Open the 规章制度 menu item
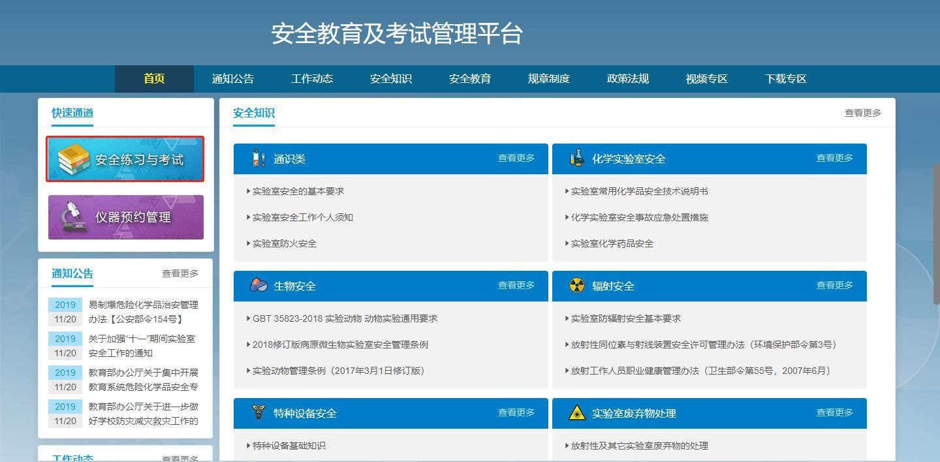 tap(548, 78)
